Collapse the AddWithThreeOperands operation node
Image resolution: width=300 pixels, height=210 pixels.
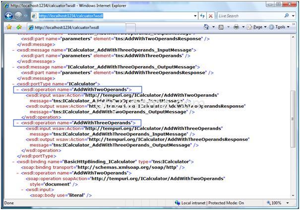pyautogui.click(x=18, y=123)
